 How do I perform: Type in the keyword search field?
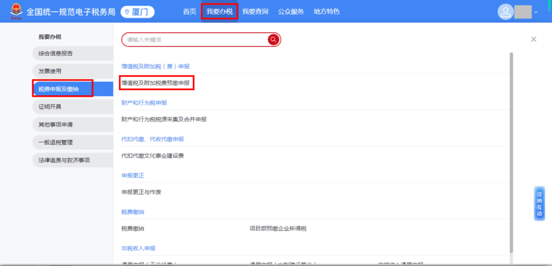[194, 40]
